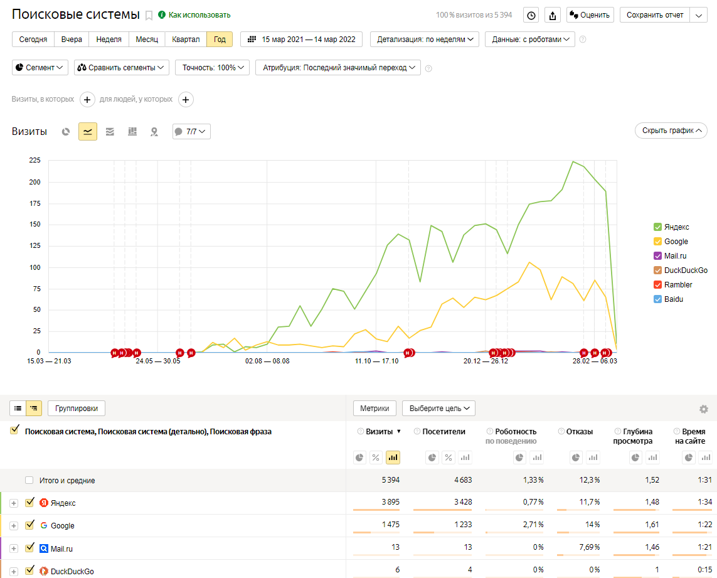Check the Итого и средние checkbox
The height and width of the screenshot is (578, 717).
pyautogui.click(x=29, y=480)
